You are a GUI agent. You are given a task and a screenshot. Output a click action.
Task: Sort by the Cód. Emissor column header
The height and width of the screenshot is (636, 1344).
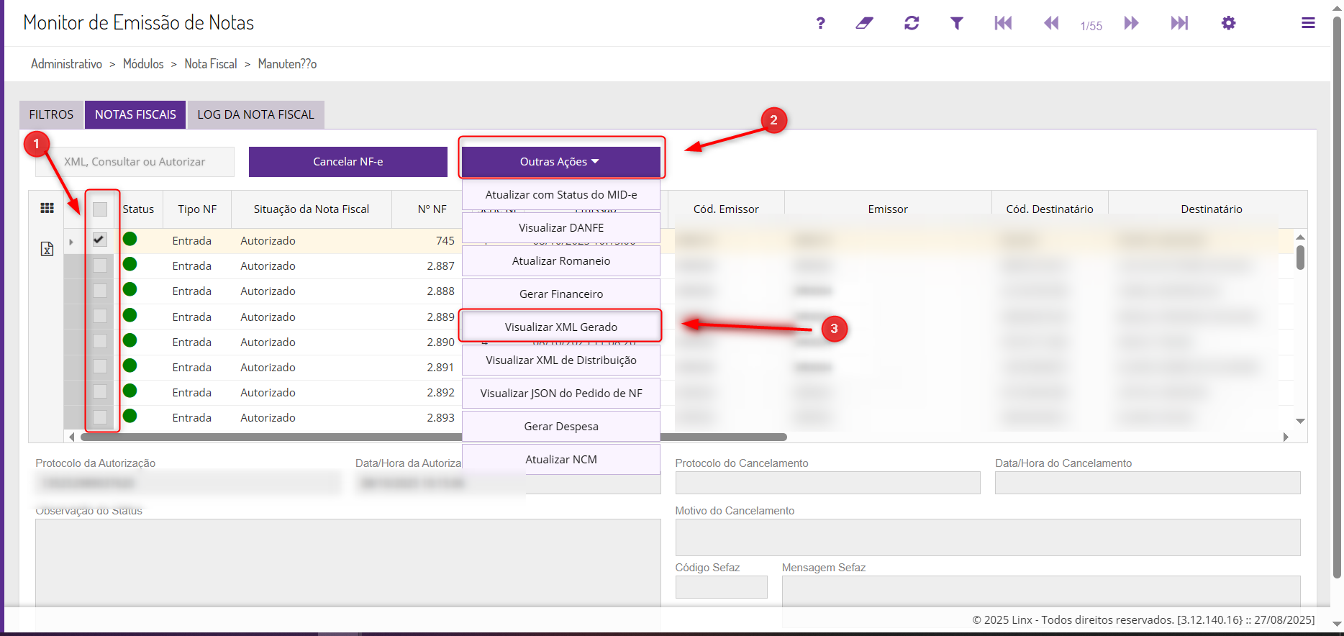tap(726, 209)
